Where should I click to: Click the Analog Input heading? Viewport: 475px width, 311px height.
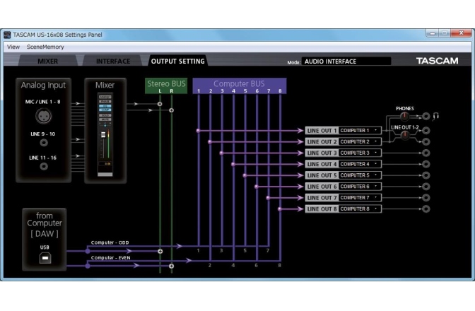43,86
